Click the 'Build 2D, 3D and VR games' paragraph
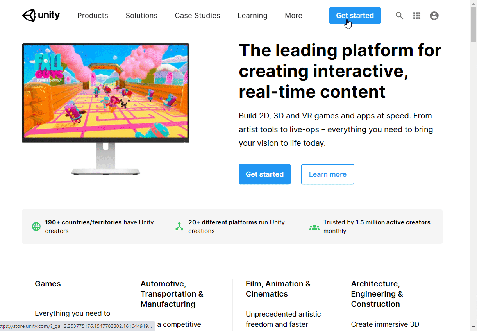This screenshot has width=477, height=331. click(336, 129)
